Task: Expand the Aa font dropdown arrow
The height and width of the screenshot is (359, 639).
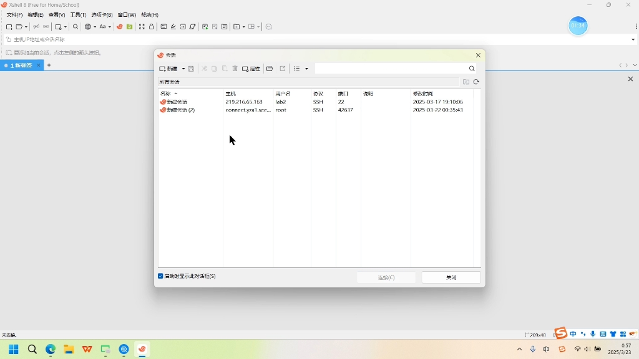Action: coord(110,27)
